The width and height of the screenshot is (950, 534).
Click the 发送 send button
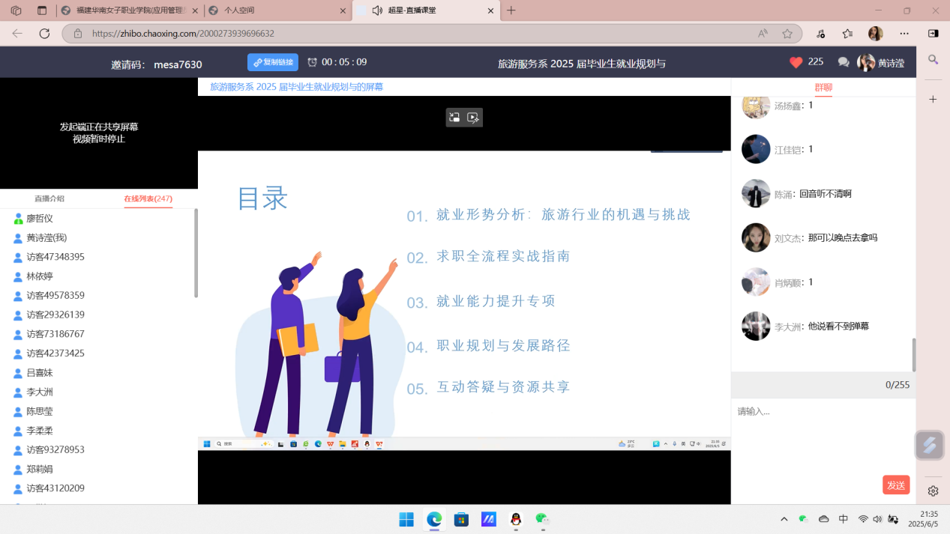pyautogui.click(x=896, y=485)
